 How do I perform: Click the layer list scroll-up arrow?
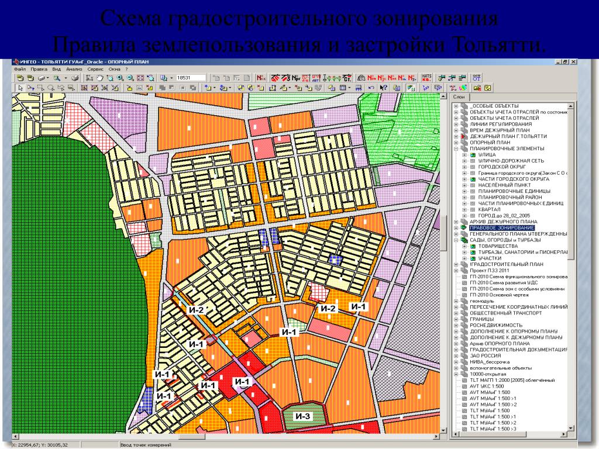(571, 106)
